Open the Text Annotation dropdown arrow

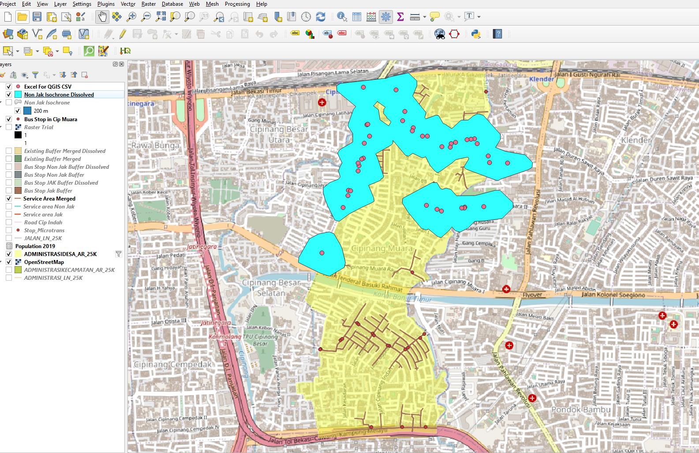pyautogui.click(x=479, y=17)
